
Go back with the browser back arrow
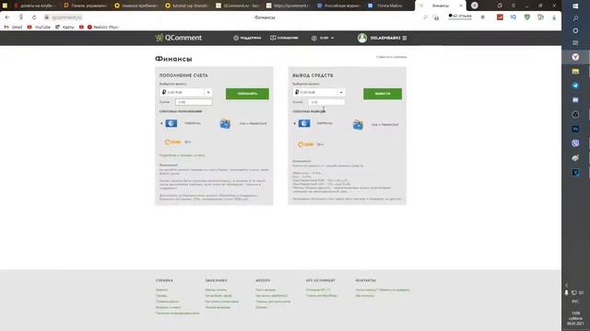coord(7,17)
